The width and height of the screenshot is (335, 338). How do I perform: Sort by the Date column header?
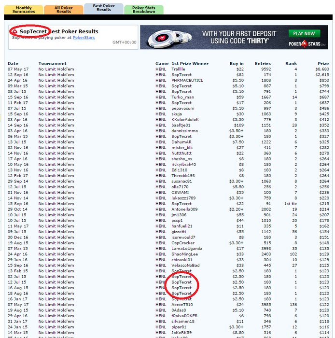13,63
